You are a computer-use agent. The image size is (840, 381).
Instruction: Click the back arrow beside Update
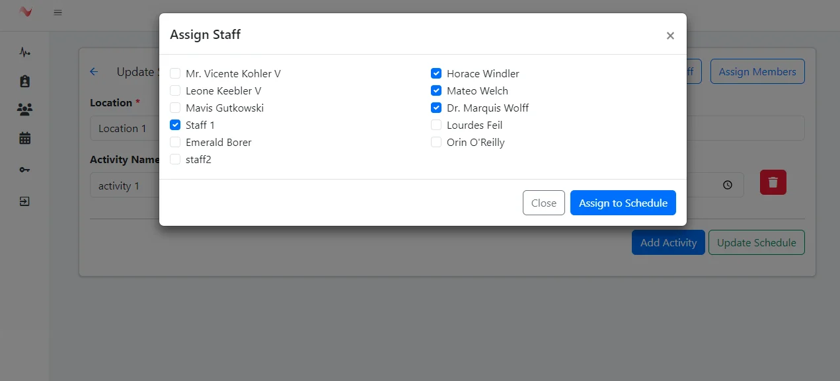[x=94, y=72]
